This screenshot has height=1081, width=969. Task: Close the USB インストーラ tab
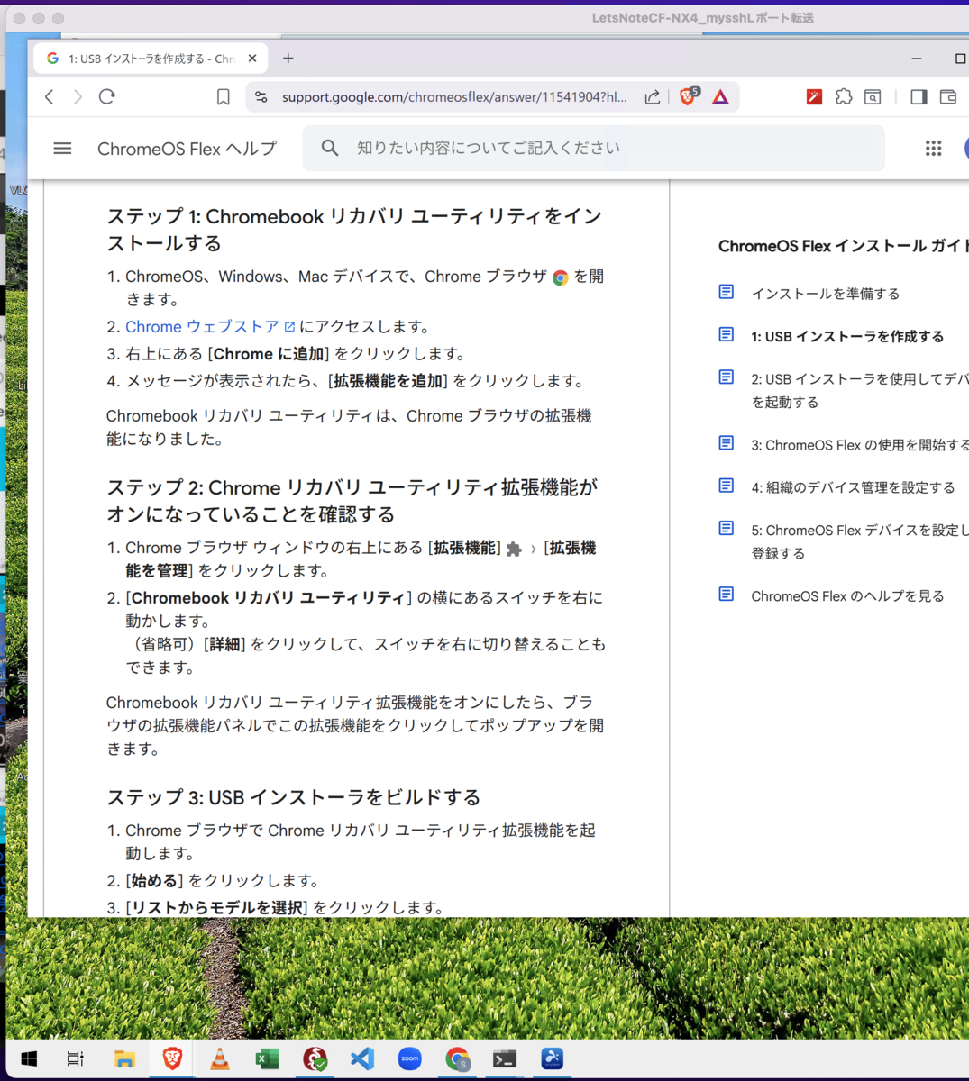pyautogui.click(x=252, y=59)
